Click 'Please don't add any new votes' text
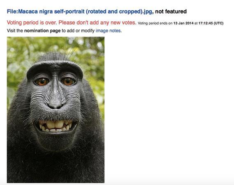This screenshot has height=185, width=234. [97, 23]
